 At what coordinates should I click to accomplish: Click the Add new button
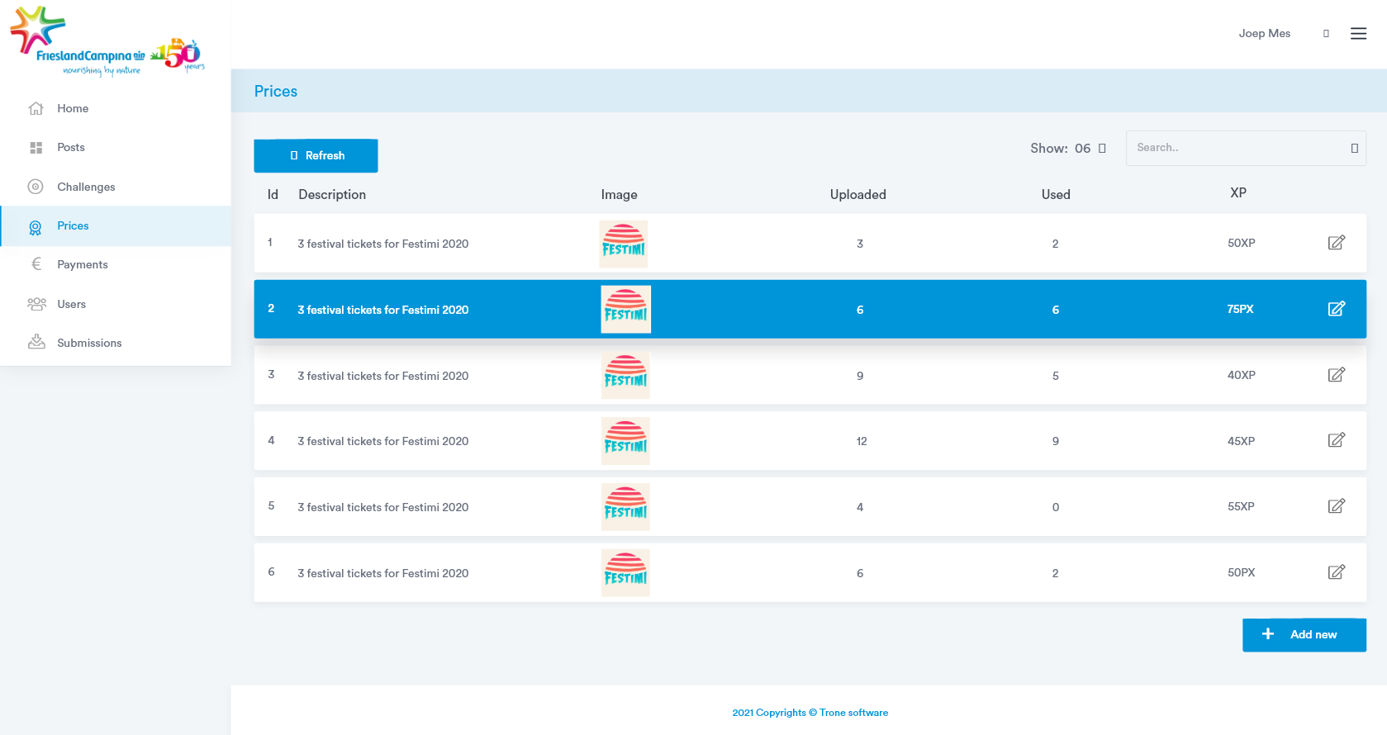1304,634
